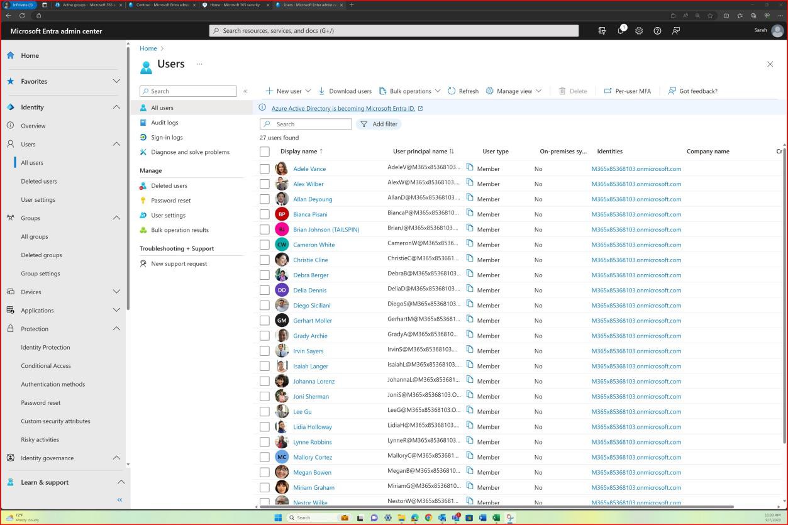The image size is (788, 525).
Task: Click the notifications bell in the top bar
Action: (620, 30)
